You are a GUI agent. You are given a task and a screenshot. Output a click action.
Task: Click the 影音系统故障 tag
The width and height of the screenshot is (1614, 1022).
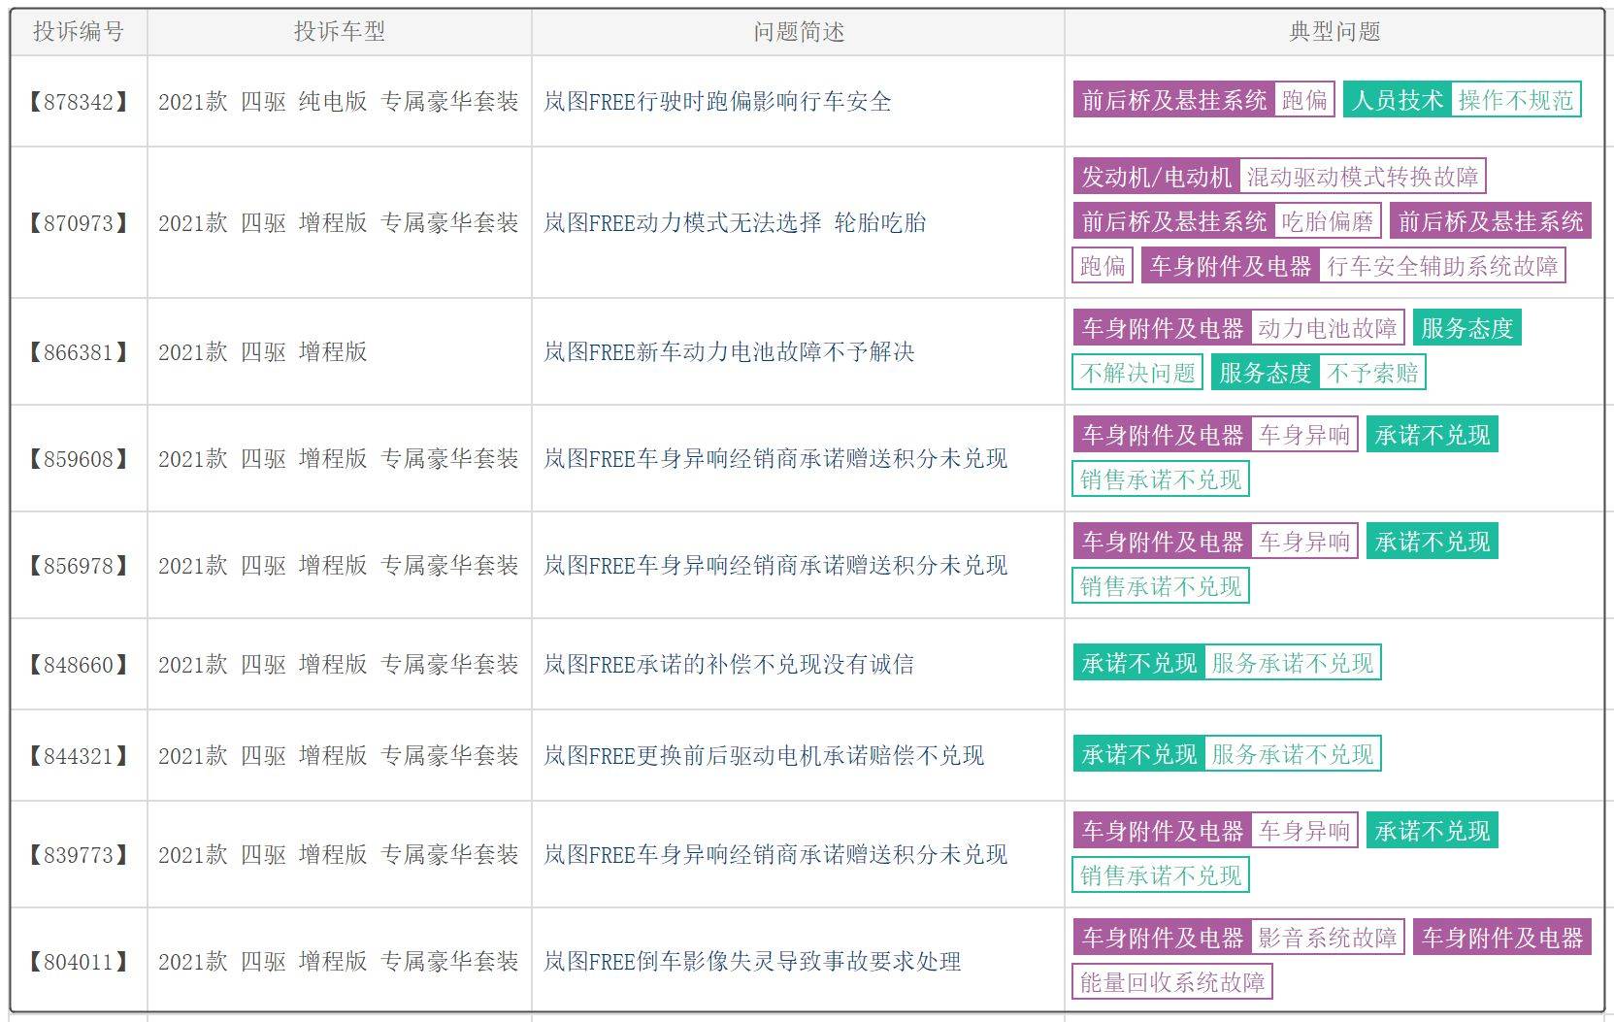coord(1327,938)
